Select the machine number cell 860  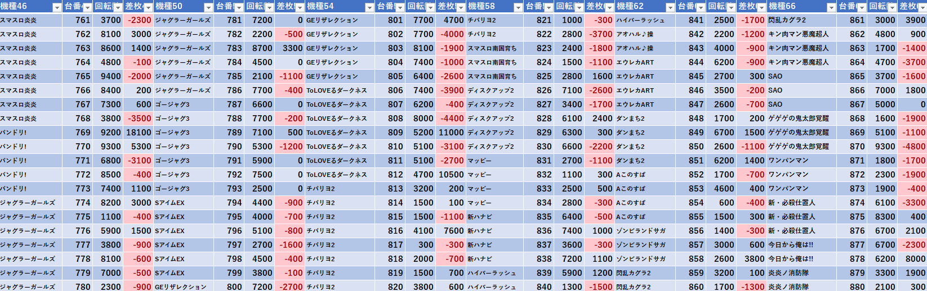pos(690,287)
